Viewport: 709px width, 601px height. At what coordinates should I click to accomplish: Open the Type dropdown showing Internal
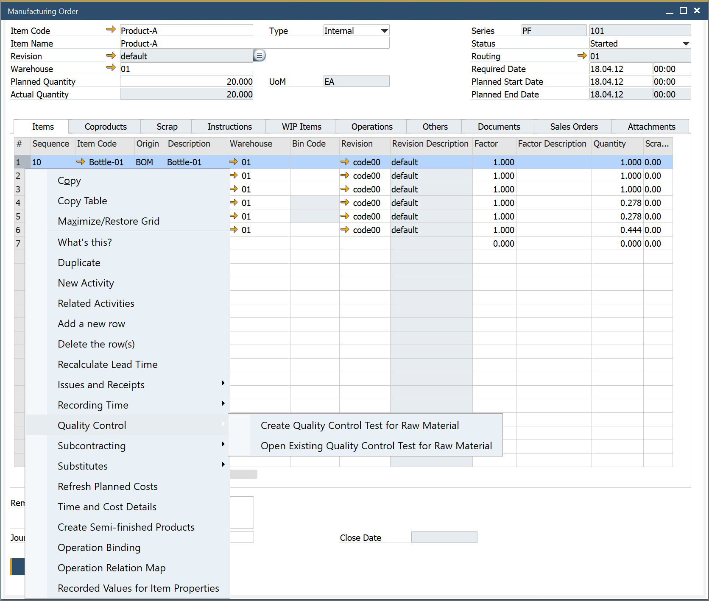[x=384, y=31]
